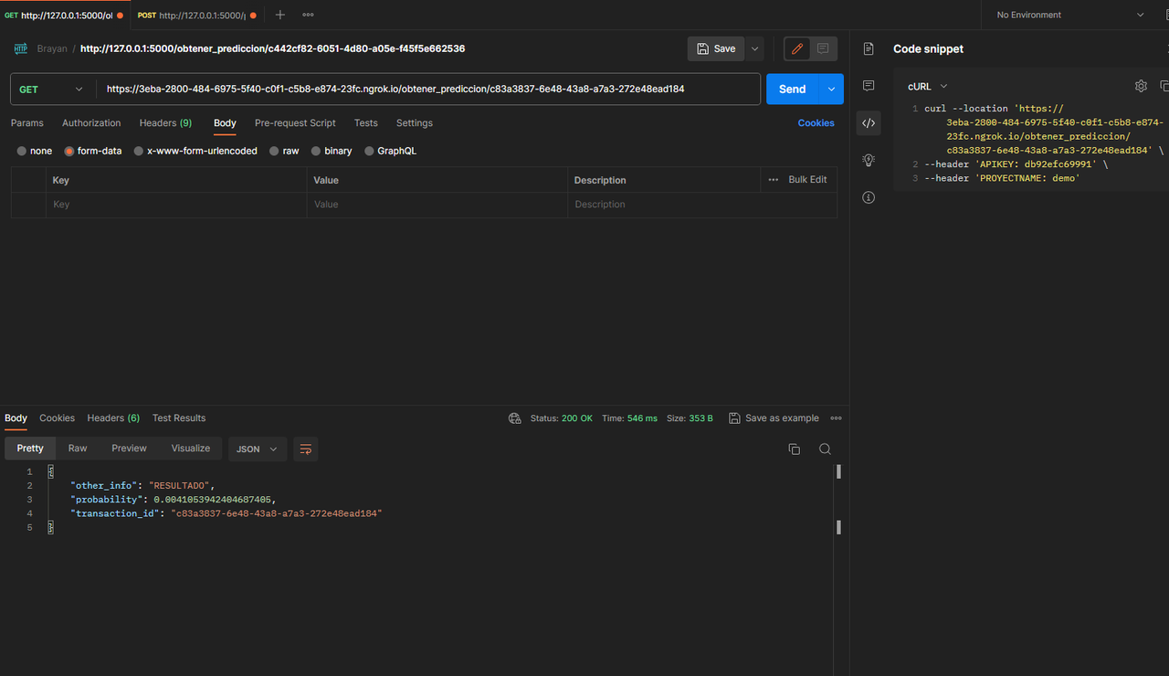
Task: Select the x-www-form-urlencoded body type
Action: (195, 151)
